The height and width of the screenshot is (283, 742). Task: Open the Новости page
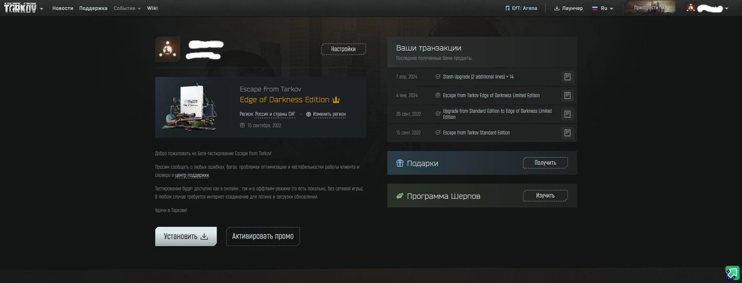pyautogui.click(x=63, y=8)
